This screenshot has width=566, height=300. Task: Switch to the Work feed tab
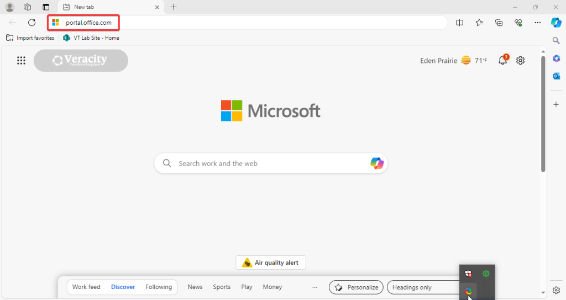[86, 287]
